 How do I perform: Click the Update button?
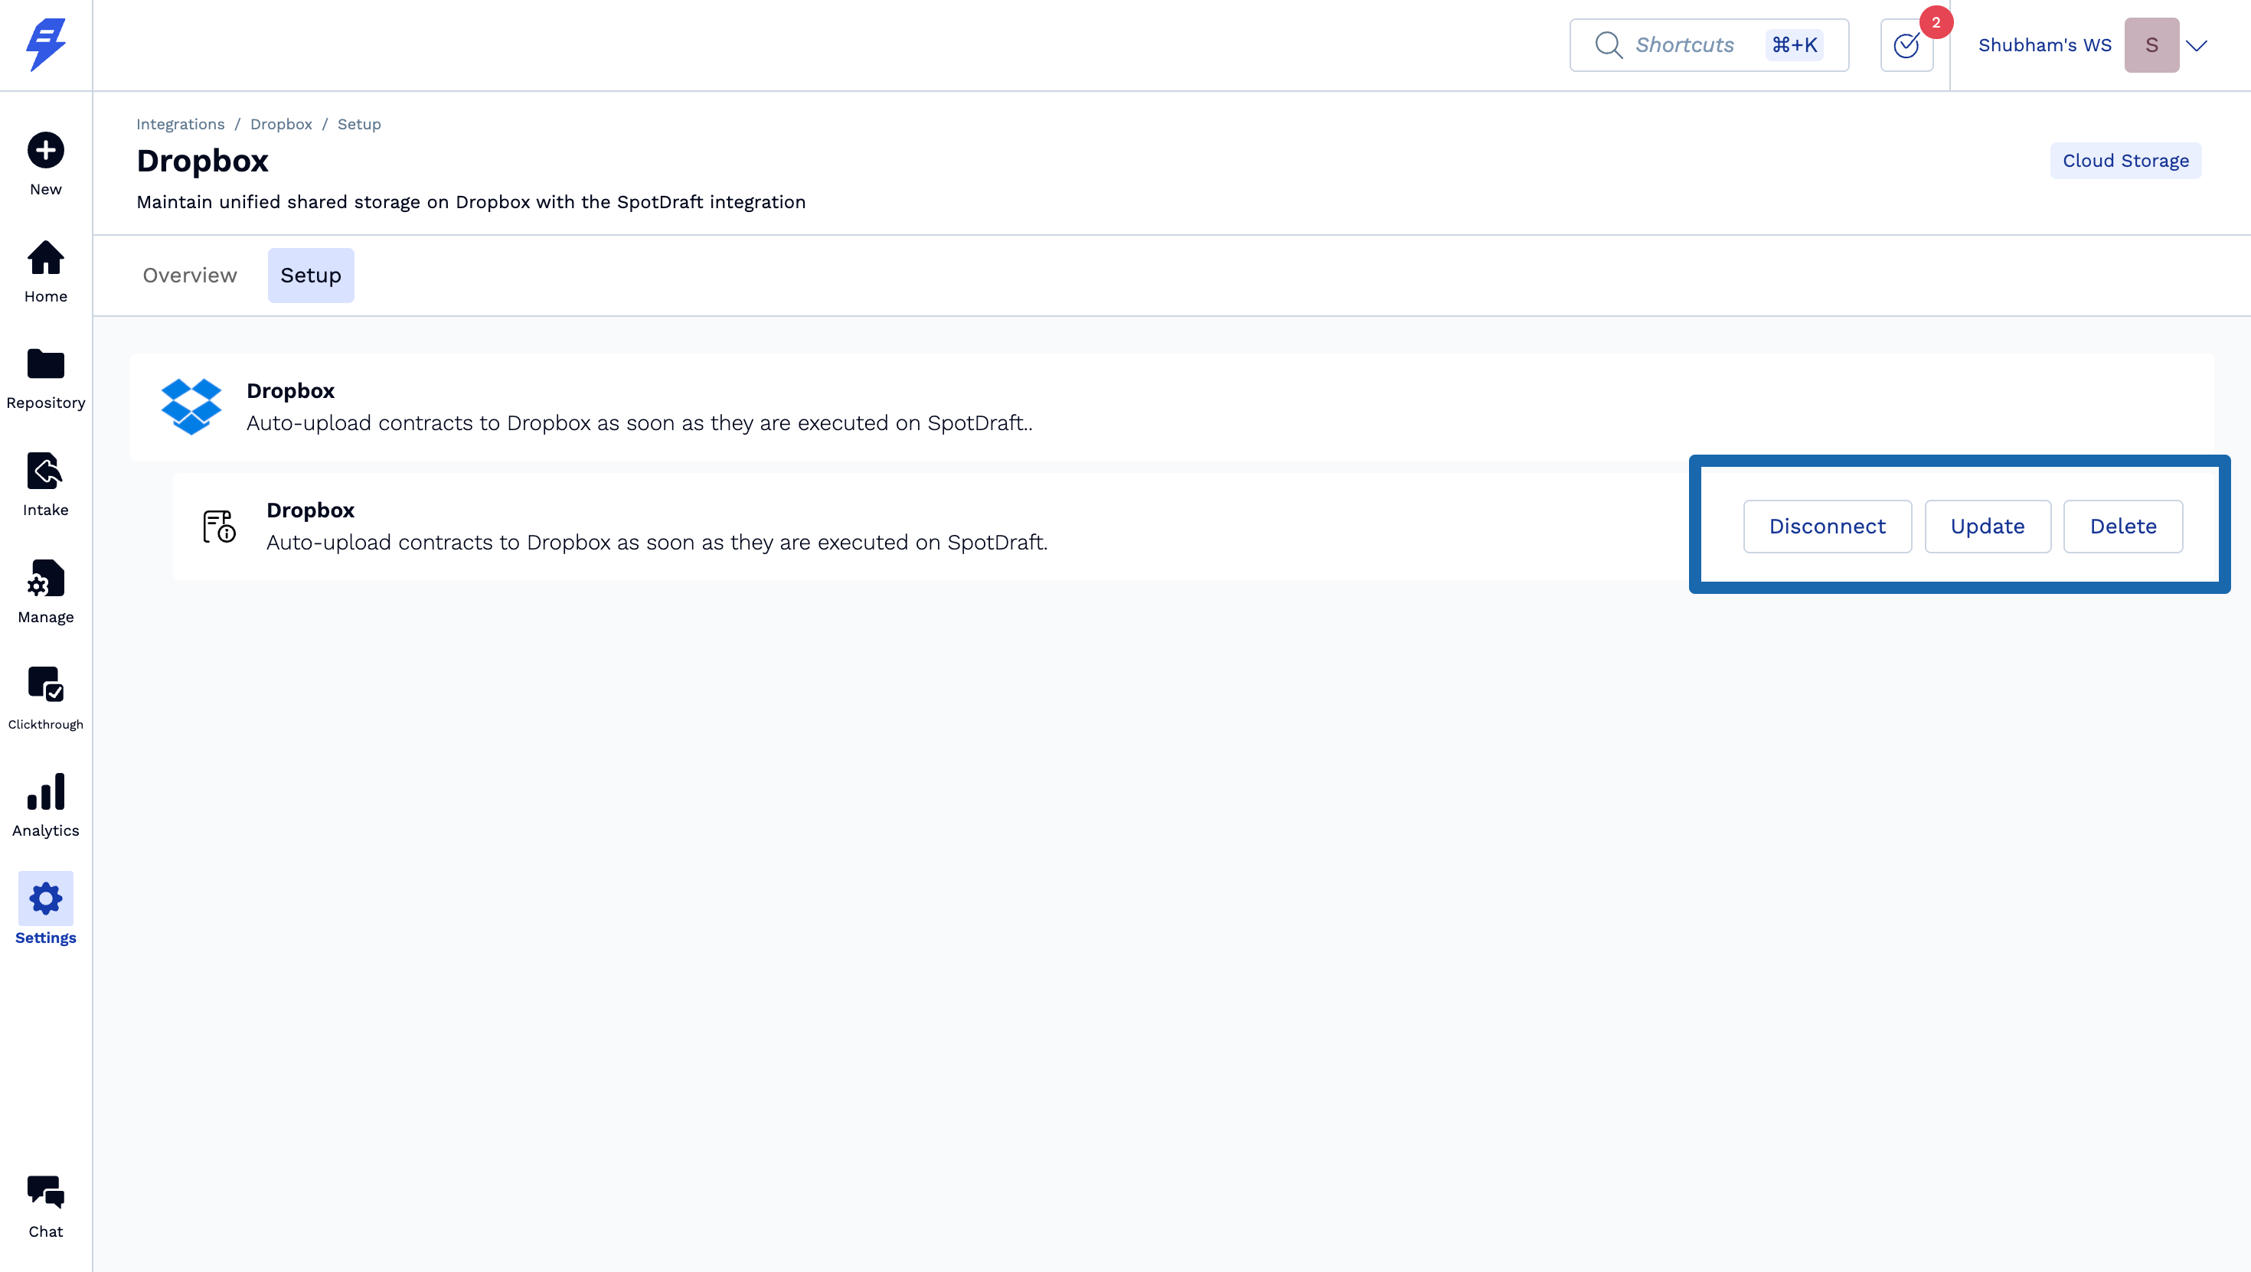point(1987,526)
